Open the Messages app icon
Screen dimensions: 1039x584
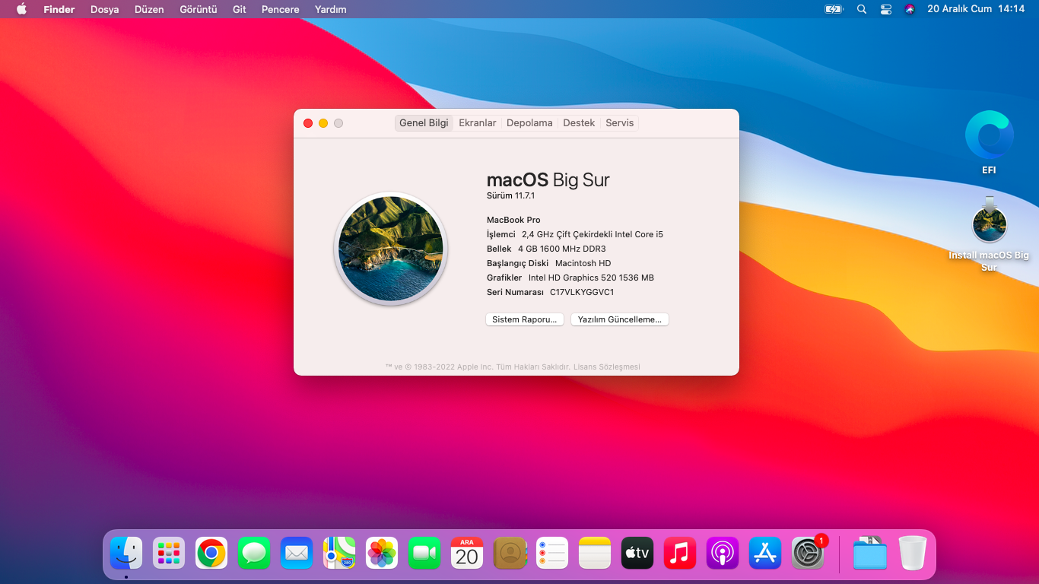[x=254, y=553]
